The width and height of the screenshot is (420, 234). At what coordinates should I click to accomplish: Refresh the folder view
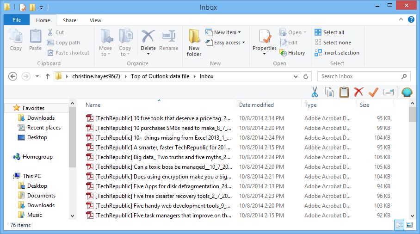[x=306, y=76]
